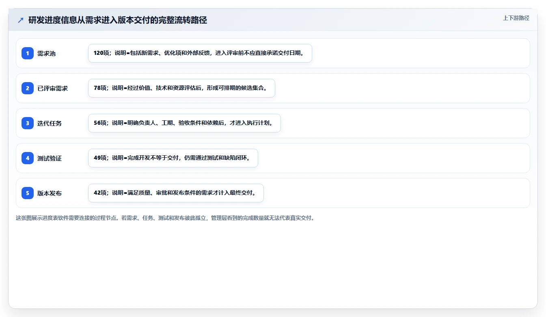Click the 120项 description box
Image resolution: width=546 pixels, height=317 pixels.
coord(200,53)
